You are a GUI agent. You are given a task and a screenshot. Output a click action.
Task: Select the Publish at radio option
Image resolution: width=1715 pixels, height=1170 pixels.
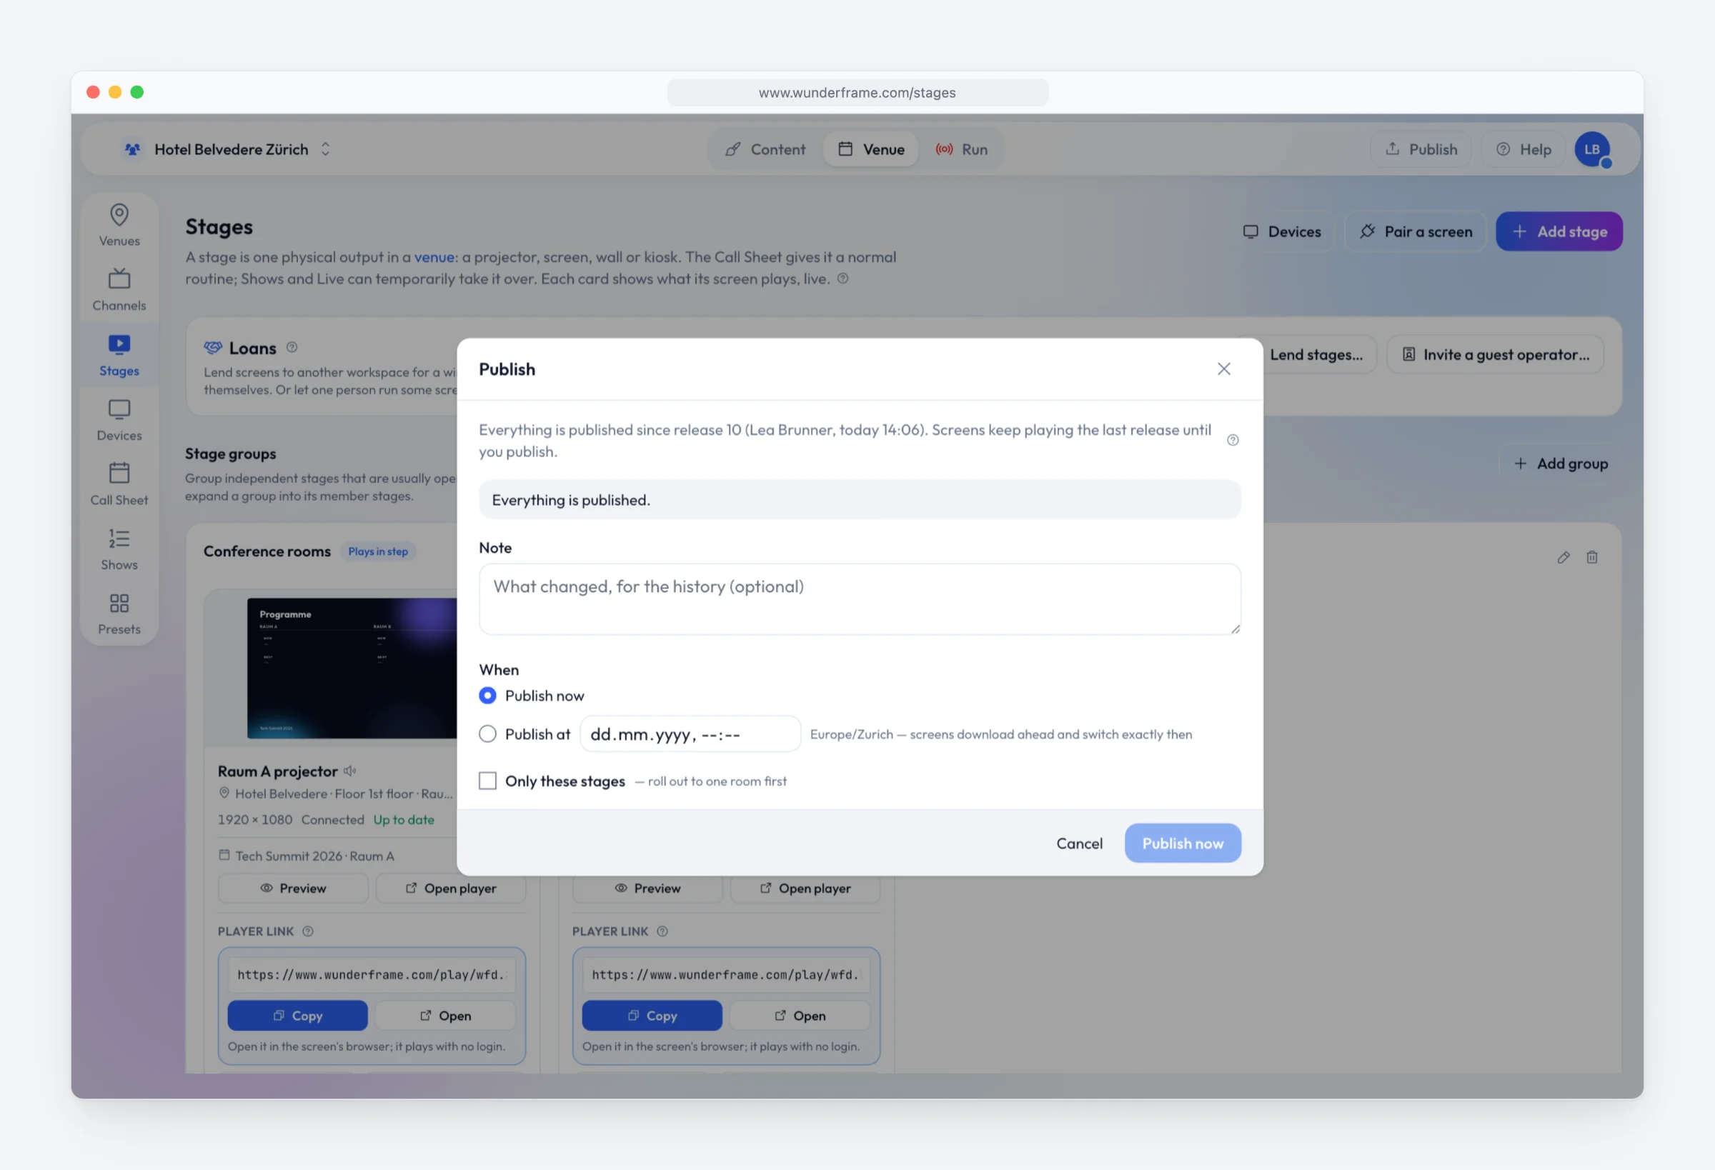pyautogui.click(x=488, y=734)
